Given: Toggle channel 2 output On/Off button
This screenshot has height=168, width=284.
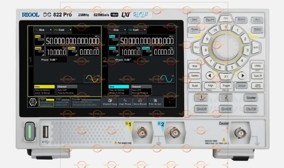Looking at the screenshot, I should (x=226, y=109).
